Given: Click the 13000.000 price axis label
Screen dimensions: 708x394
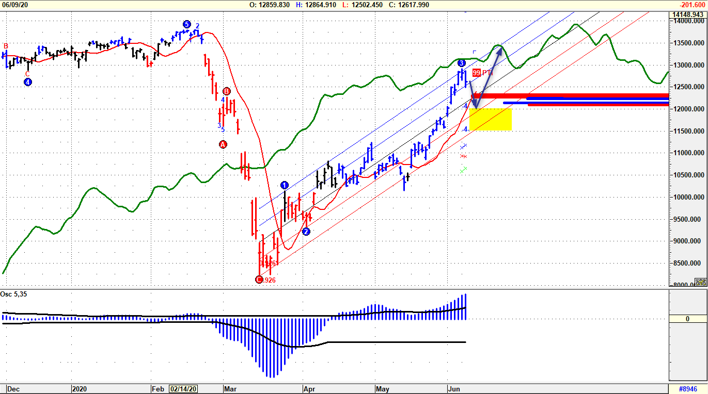Looking at the screenshot, I should point(689,65).
